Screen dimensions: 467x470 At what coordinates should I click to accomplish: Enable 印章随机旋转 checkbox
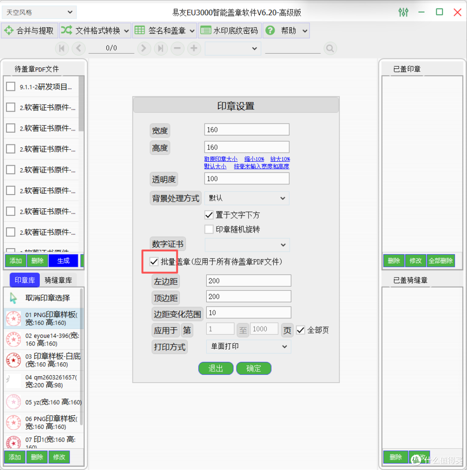click(209, 229)
